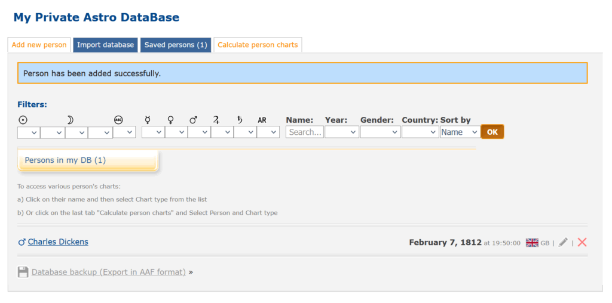This screenshot has height=303, width=612.
Task: Click the floppy disk backup icon
Action: (x=23, y=272)
